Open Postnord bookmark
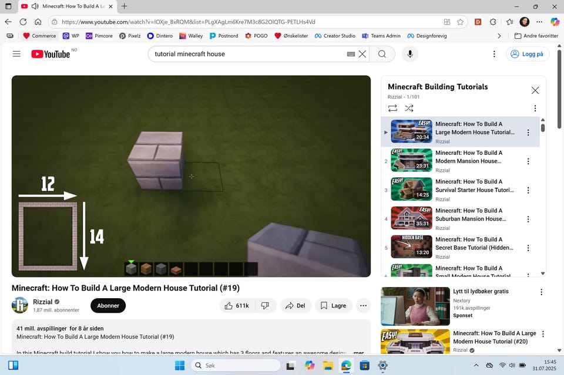This screenshot has height=375, width=564. point(224,36)
